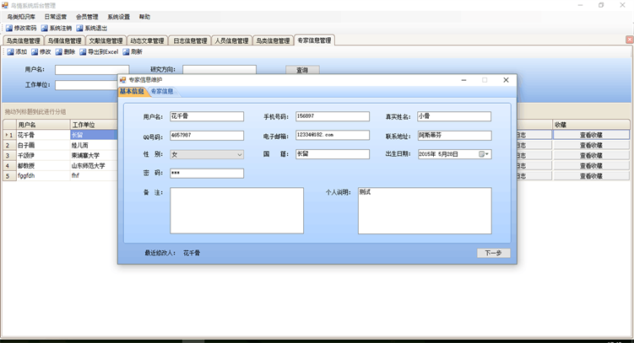The width and height of the screenshot is (634, 343).
Task: Click the 添加 icon in expert toolbar
Action: point(10,52)
